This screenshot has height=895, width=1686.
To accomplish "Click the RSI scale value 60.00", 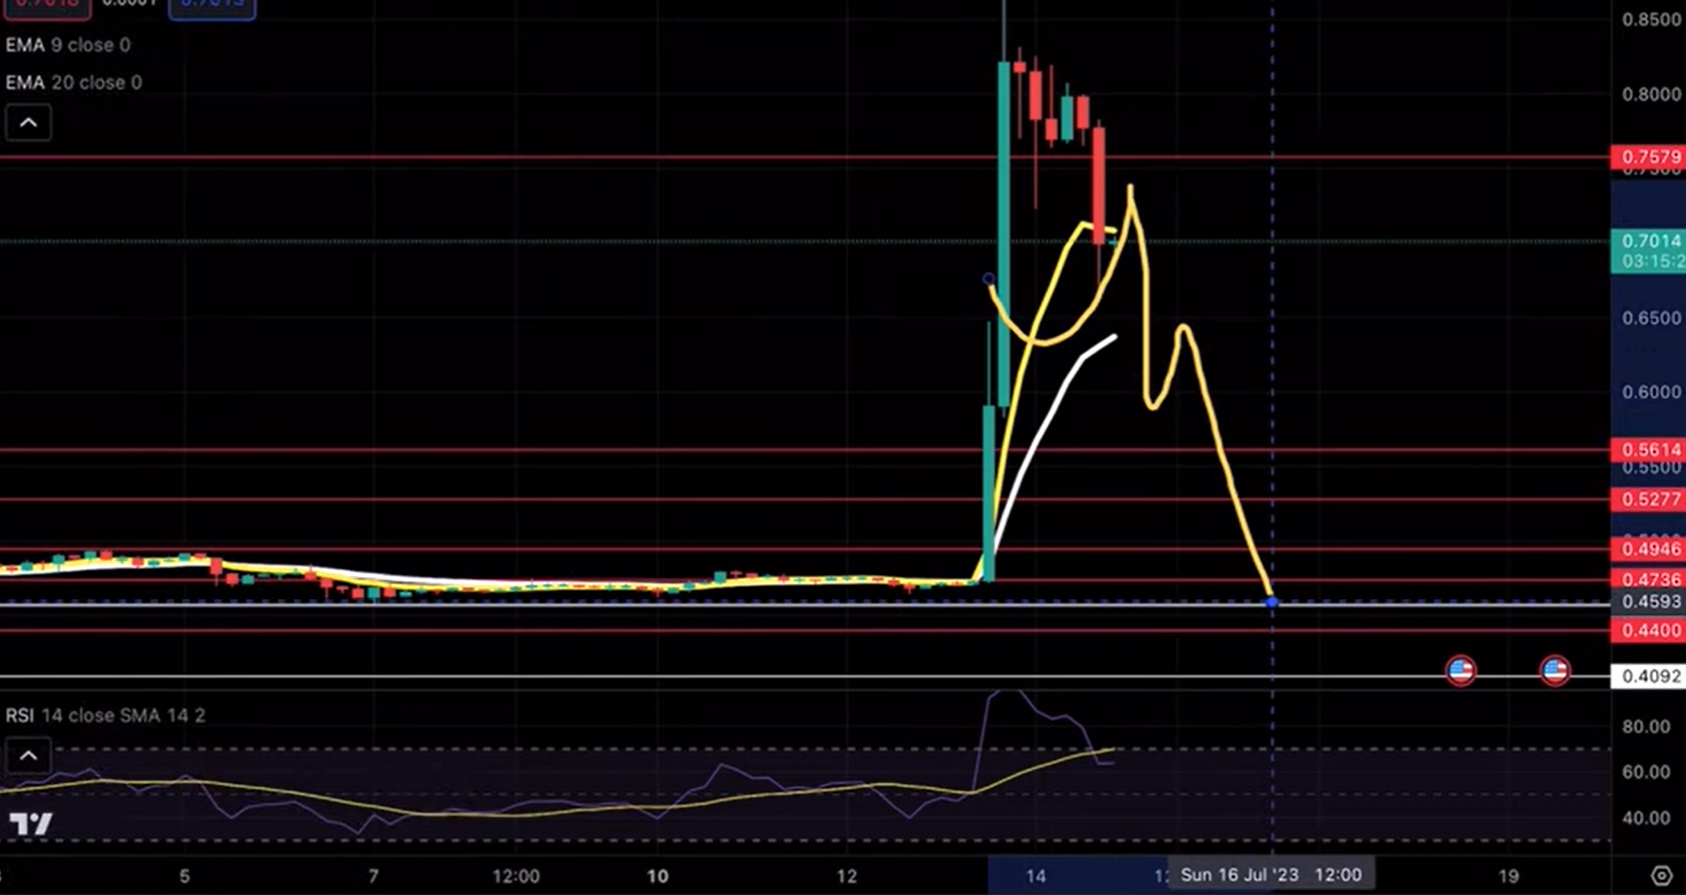I will click(x=1646, y=772).
